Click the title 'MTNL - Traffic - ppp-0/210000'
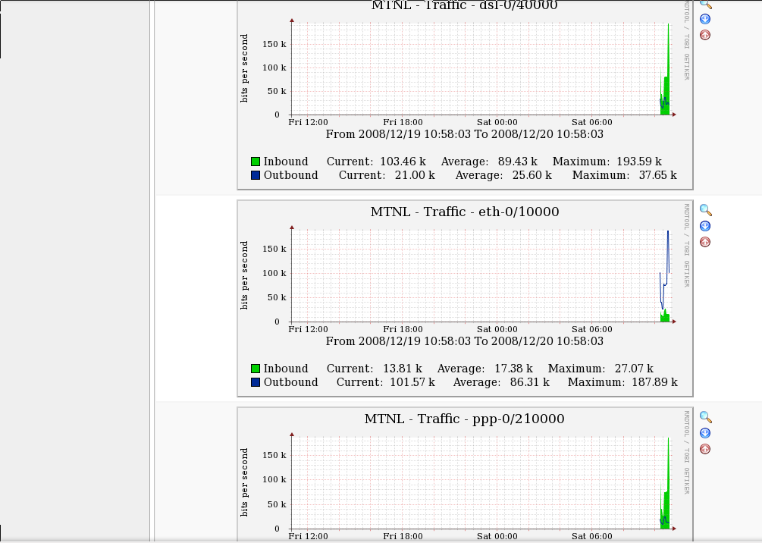The image size is (762, 543). coord(465,419)
